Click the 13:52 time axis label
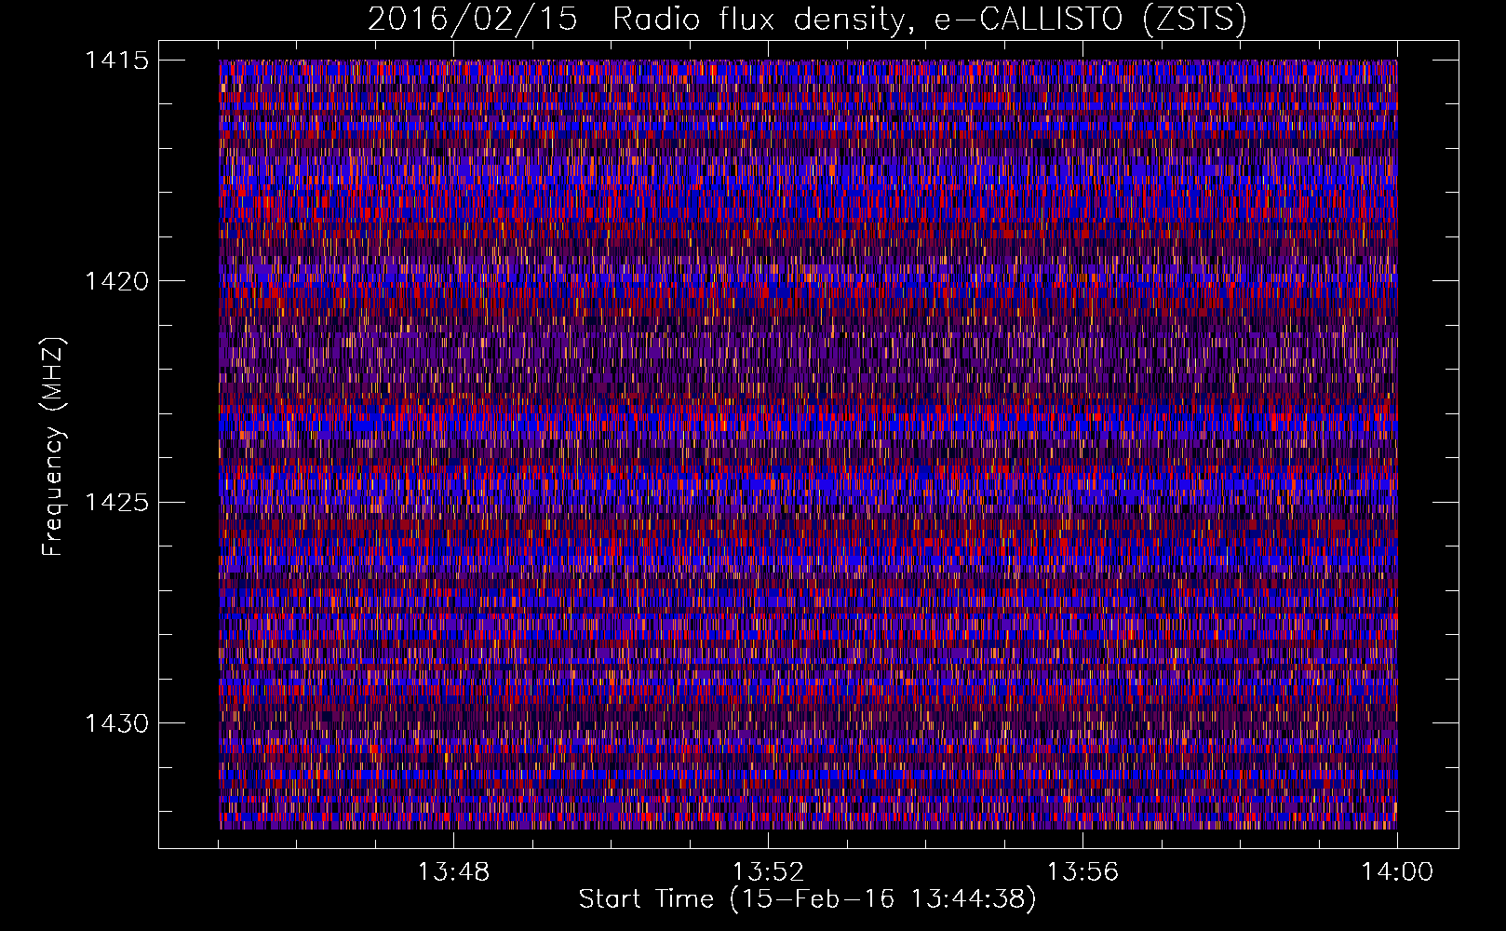This screenshot has height=931, width=1506. 768,872
